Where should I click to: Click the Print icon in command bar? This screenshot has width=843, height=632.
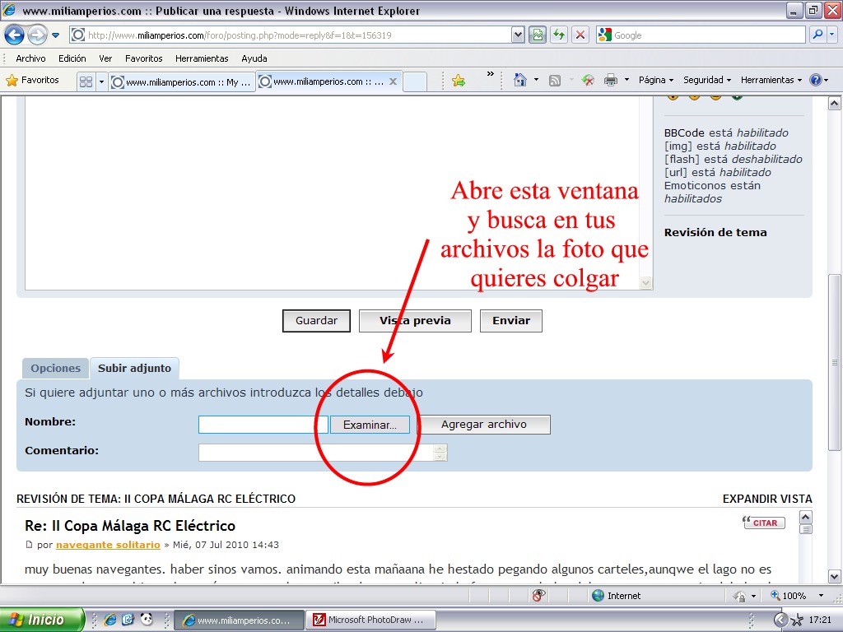click(x=611, y=80)
